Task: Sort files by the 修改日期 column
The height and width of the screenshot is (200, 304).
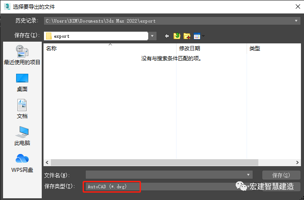Action: pyautogui.click(x=211, y=48)
